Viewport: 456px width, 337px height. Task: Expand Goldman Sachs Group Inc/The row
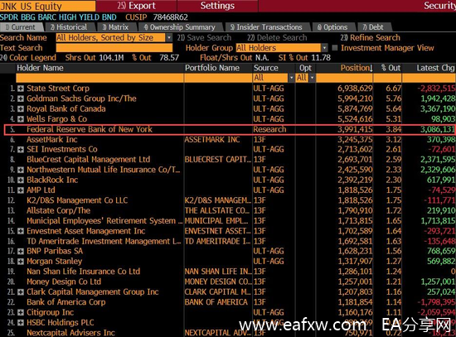[21, 99]
